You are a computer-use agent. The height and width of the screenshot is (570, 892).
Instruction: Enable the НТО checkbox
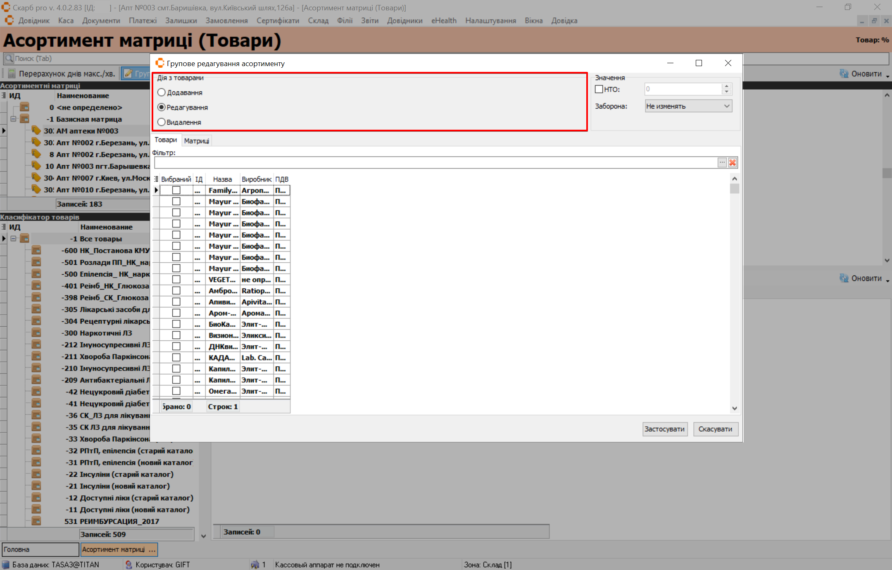(599, 89)
